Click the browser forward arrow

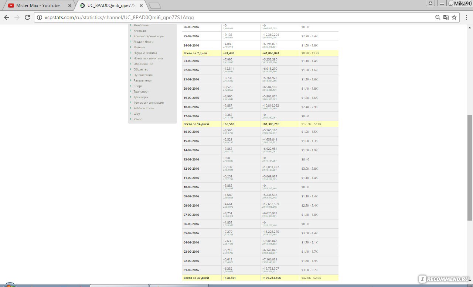(17, 17)
